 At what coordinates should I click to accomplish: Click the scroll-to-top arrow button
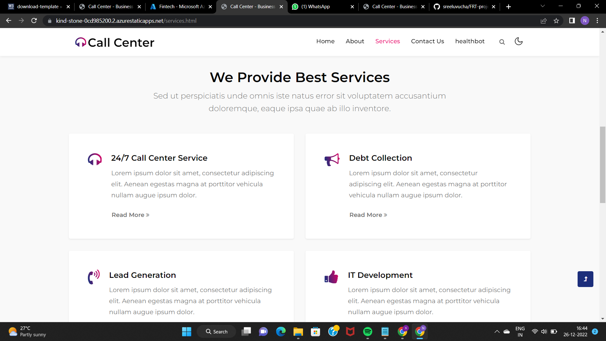tap(585, 279)
